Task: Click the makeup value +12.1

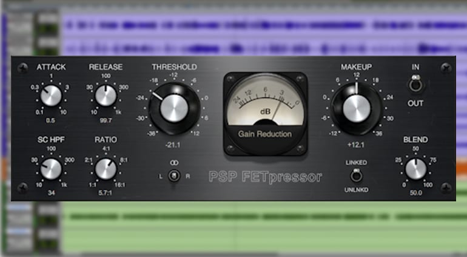Action: coord(355,145)
